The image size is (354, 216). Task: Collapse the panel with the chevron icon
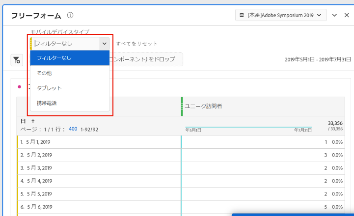(334, 15)
